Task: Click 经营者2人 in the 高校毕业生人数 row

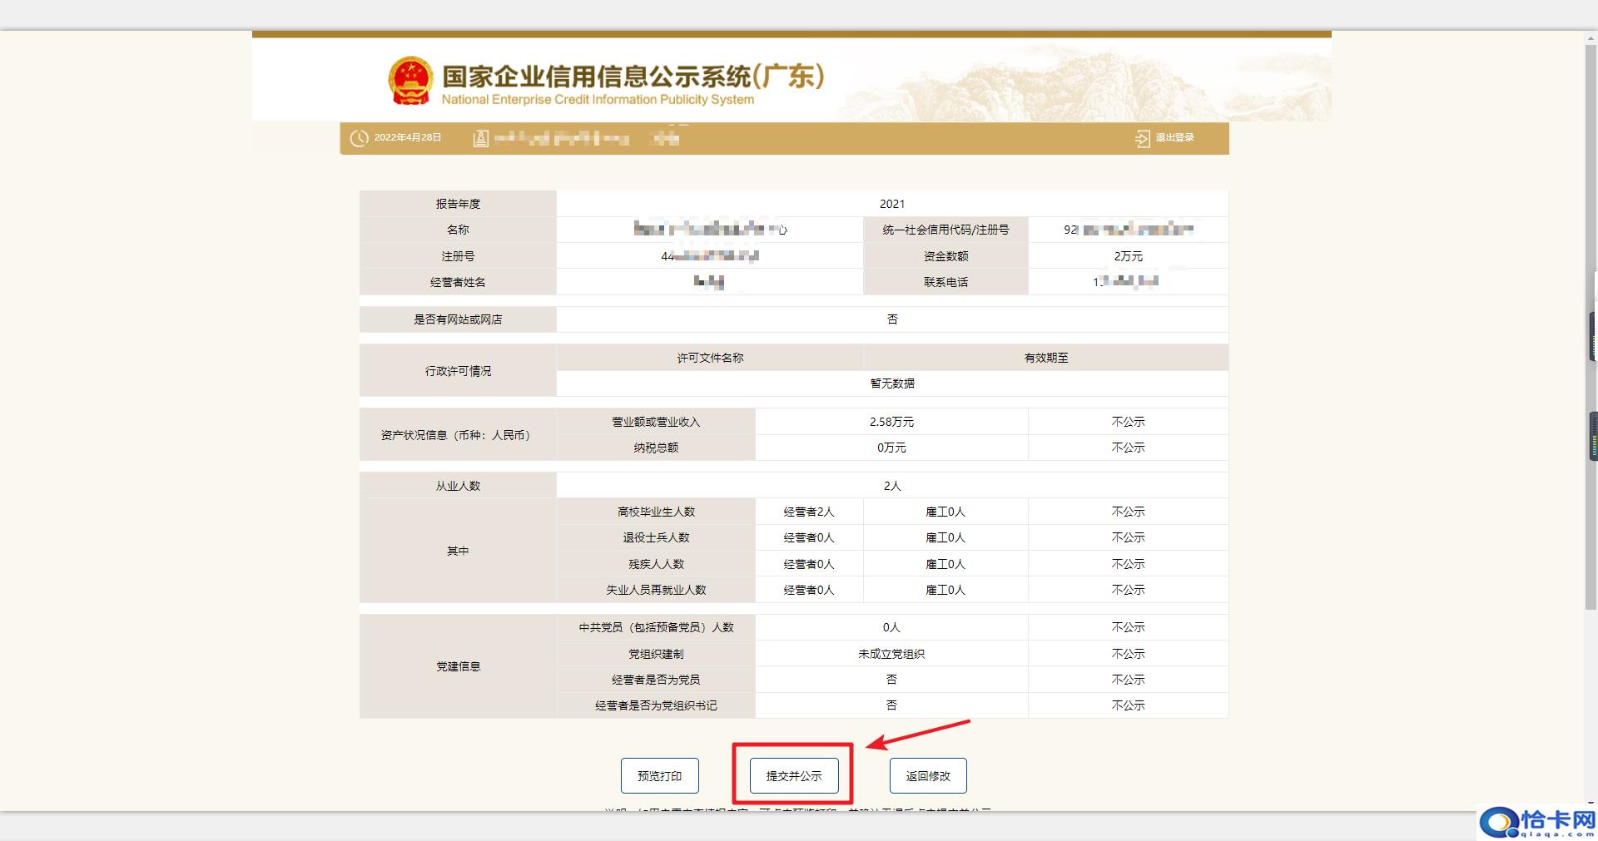Action: tap(810, 511)
